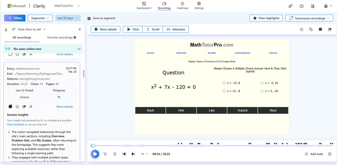Select the All recordings tab
The width and height of the screenshot is (337, 165).
coord(22,37)
